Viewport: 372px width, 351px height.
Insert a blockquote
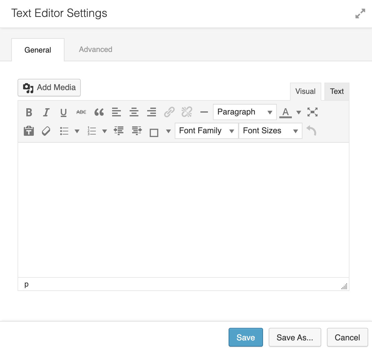99,112
